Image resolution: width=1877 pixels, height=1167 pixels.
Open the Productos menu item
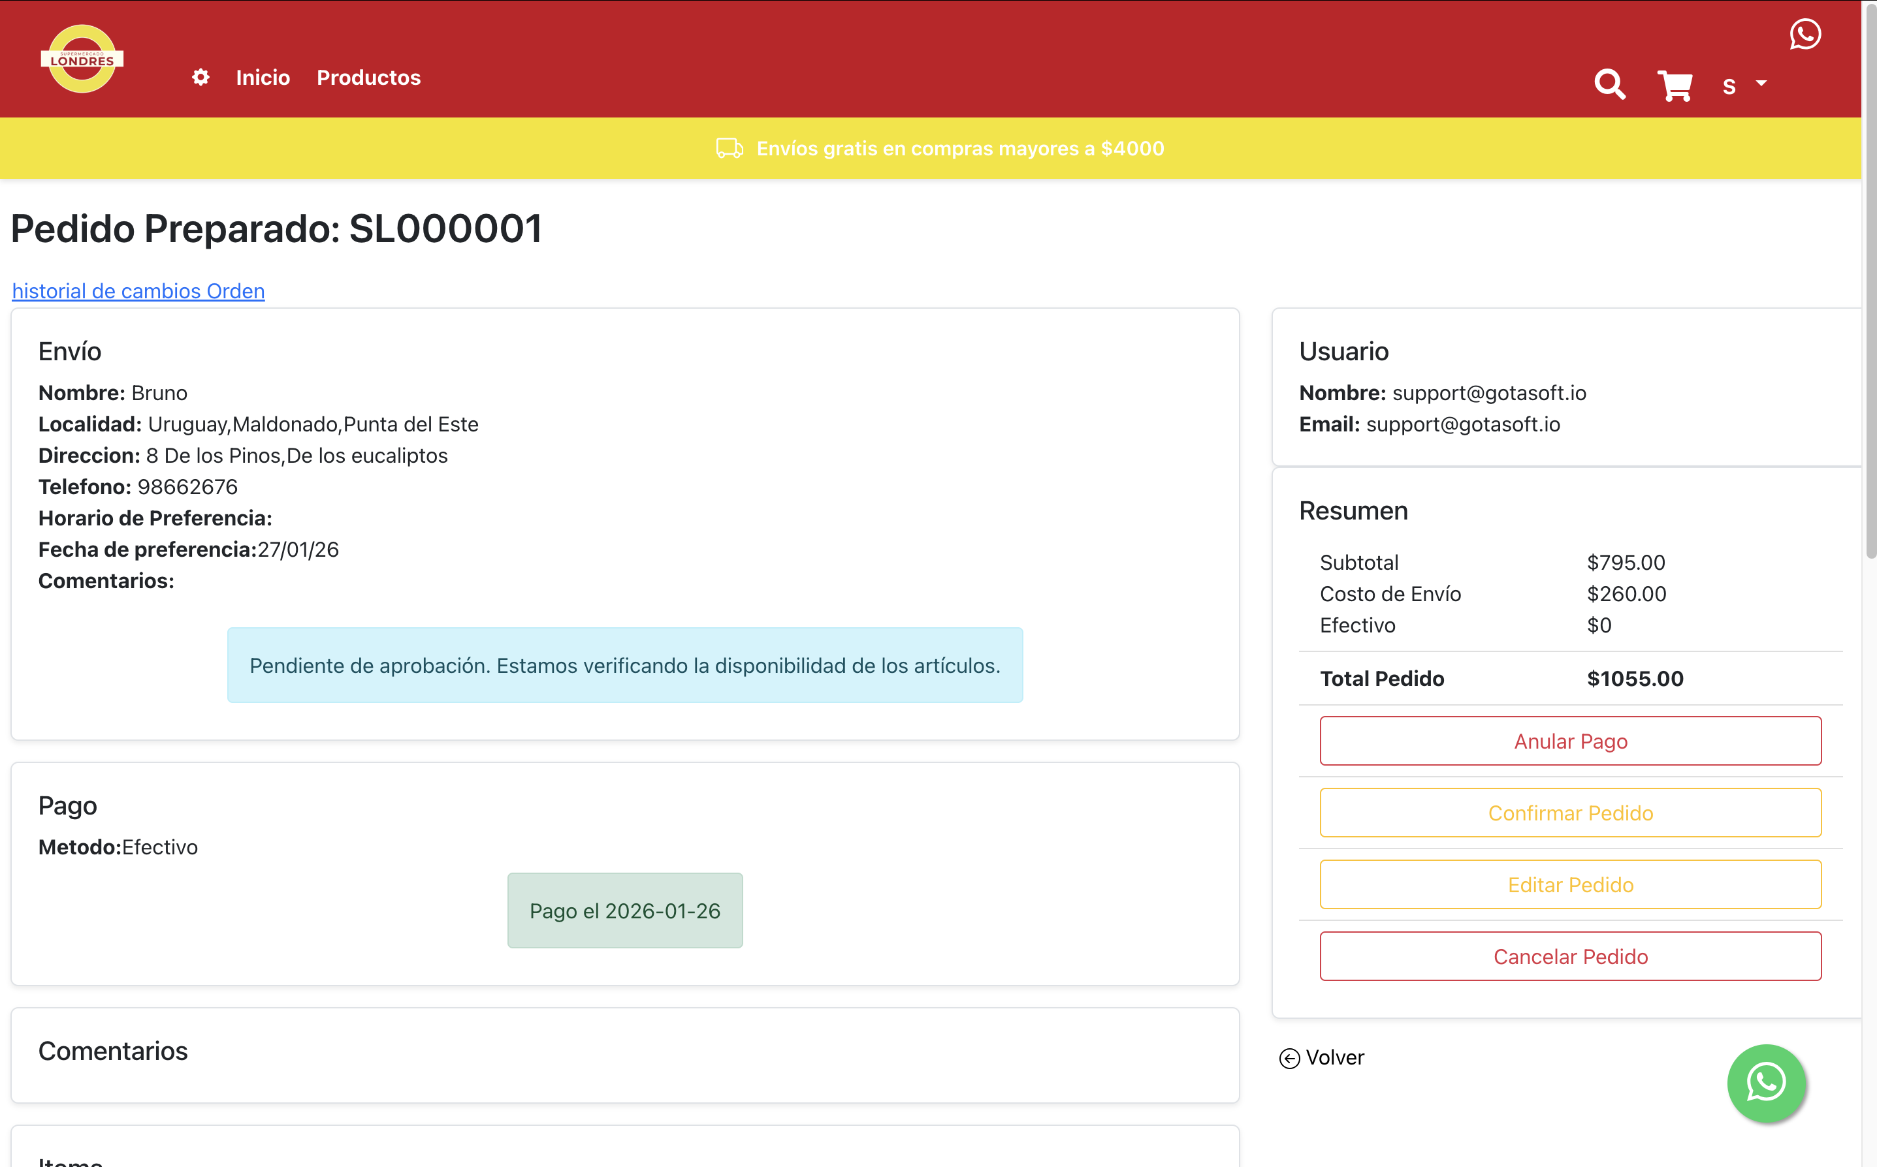[x=368, y=77]
